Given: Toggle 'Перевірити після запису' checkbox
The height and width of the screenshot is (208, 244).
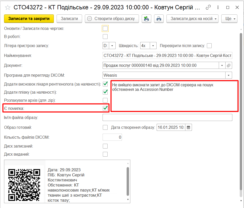Looking at the screenshot, I should [x=209, y=46].
